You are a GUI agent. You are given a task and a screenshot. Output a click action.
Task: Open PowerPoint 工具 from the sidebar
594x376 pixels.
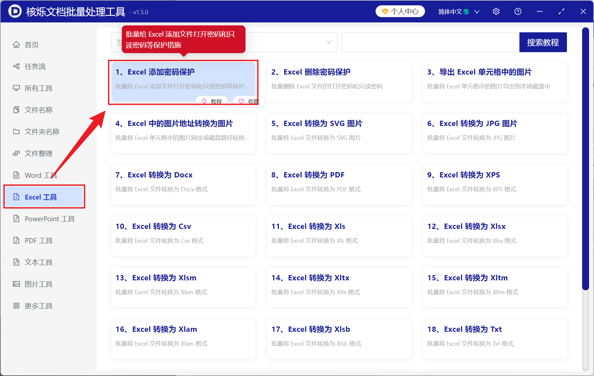[49, 219]
